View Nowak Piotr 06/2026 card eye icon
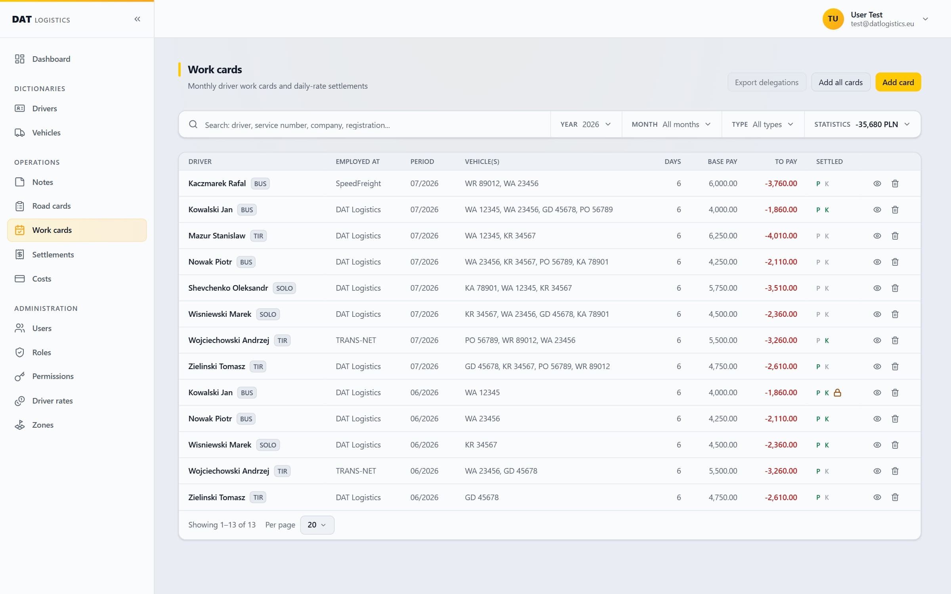951x594 pixels. 877,419
